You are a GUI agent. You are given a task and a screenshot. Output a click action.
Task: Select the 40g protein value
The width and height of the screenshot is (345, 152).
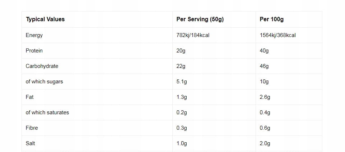tap(264, 51)
